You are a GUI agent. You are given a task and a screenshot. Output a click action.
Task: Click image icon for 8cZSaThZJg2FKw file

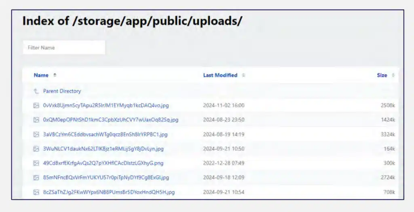tap(36, 192)
